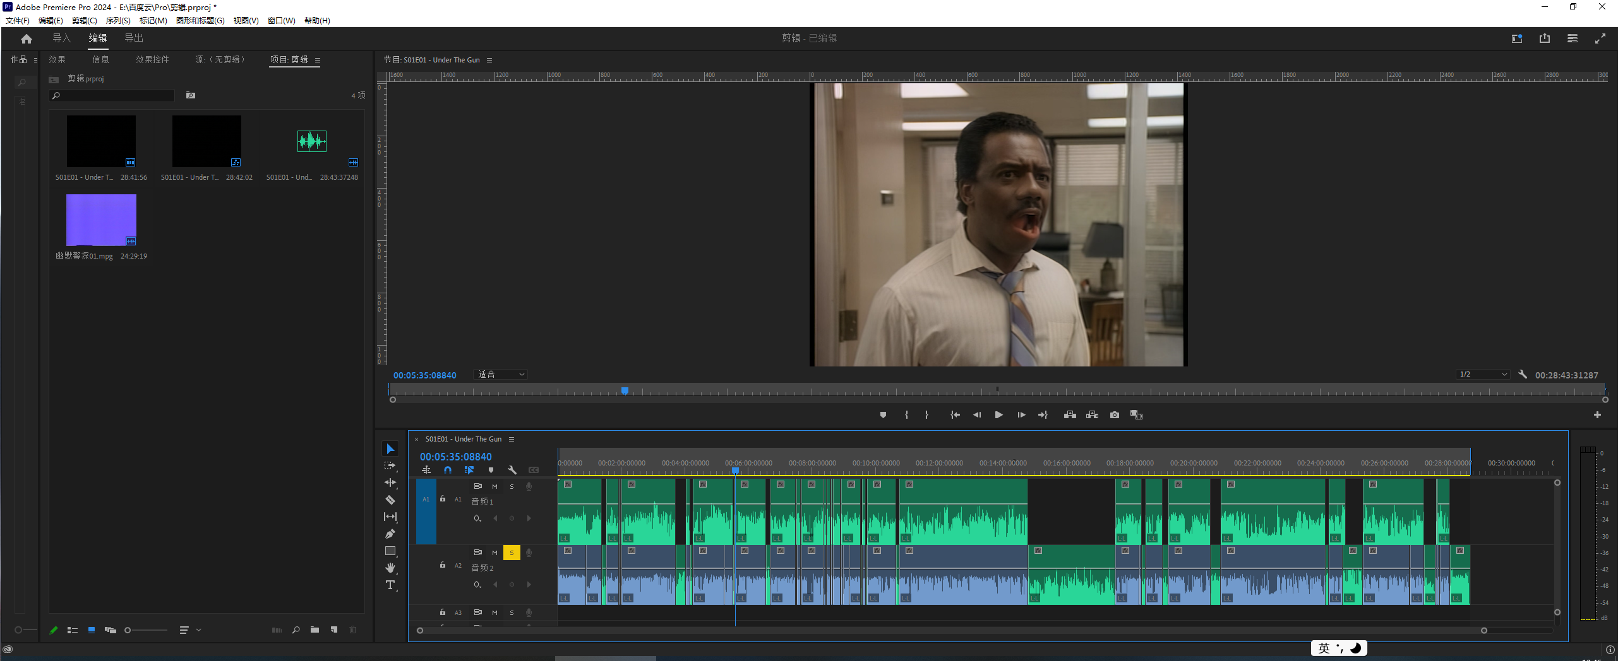Open the 序列(S) menu

coord(117,21)
